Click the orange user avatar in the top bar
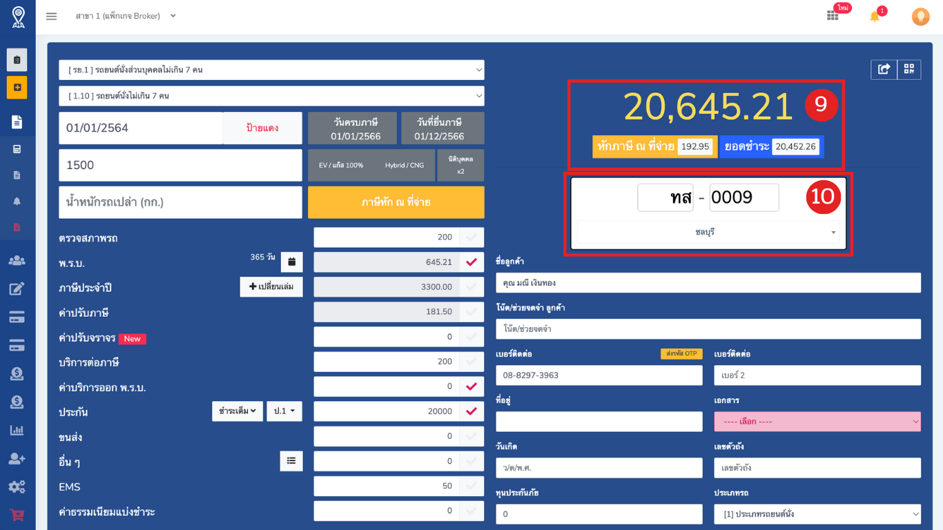 (x=921, y=17)
